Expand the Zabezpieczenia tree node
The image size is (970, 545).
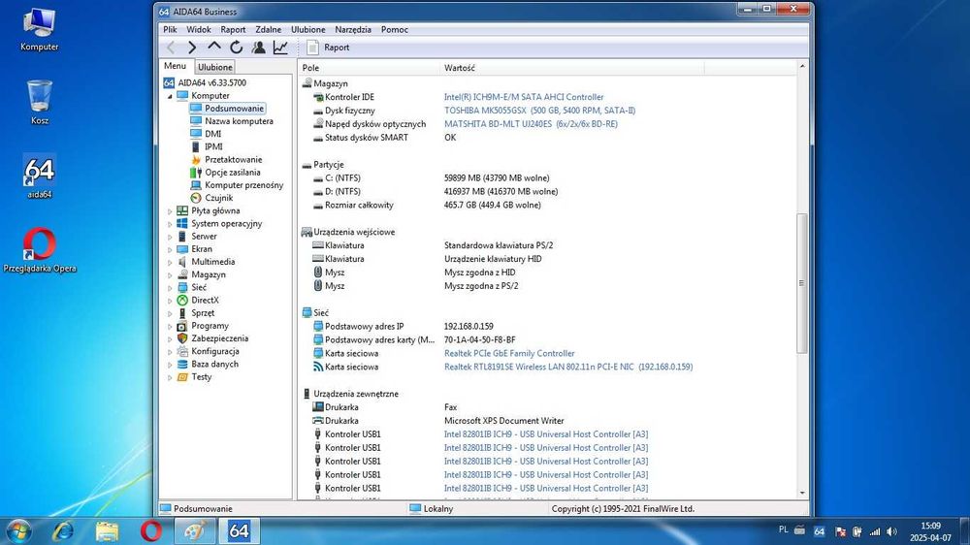click(170, 339)
